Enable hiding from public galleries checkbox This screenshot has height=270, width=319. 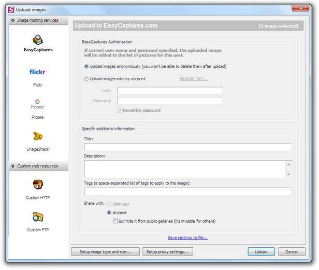pos(115,221)
